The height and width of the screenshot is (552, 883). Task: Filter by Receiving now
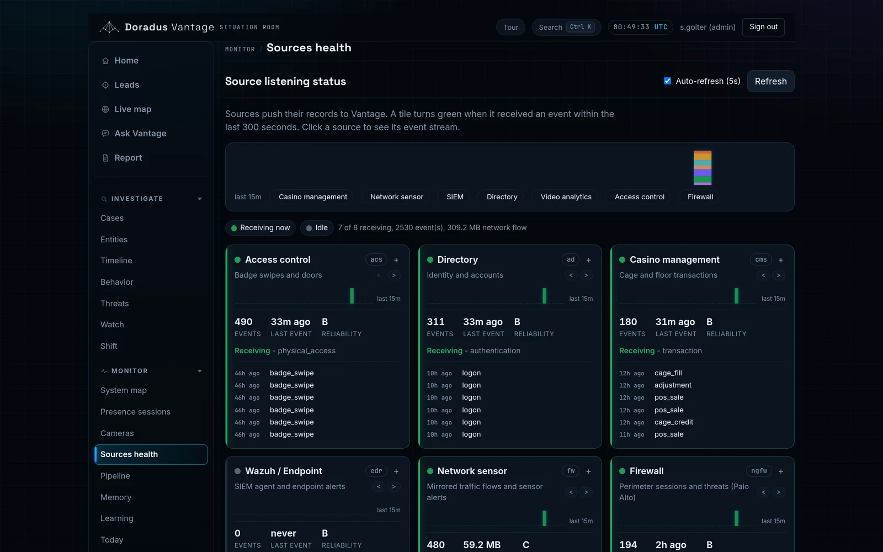(260, 228)
